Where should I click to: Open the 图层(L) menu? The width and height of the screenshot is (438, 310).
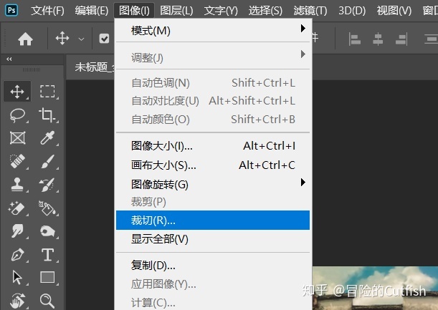[176, 11]
